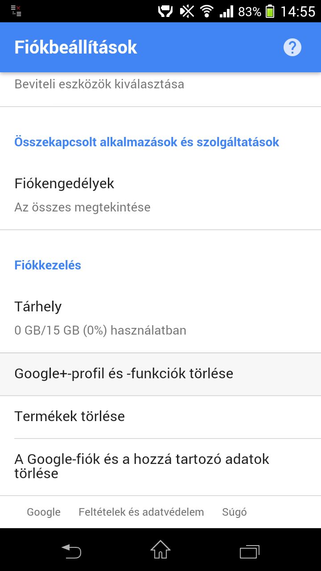Follow the Google footer link

click(x=44, y=512)
